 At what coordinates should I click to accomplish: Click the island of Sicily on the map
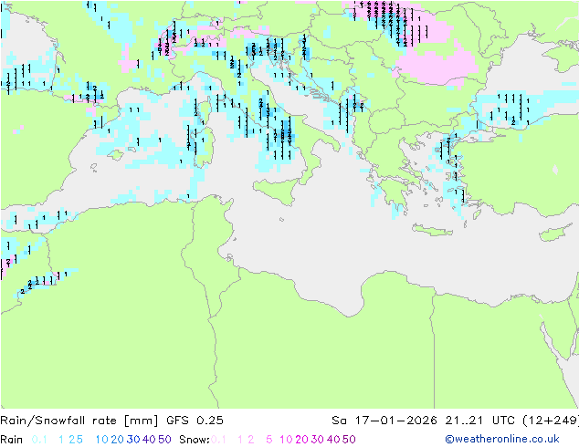pyautogui.click(x=278, y=191)
